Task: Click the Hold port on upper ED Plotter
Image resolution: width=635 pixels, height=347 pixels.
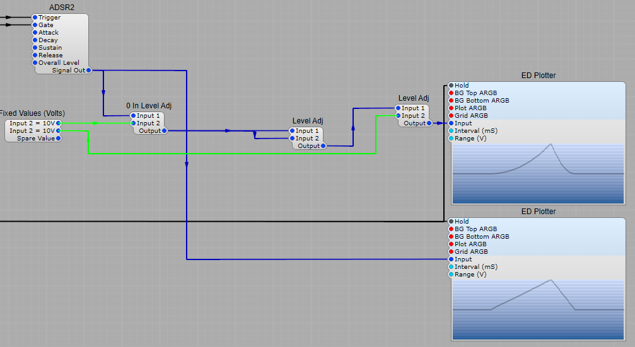Action: (451, 86)
